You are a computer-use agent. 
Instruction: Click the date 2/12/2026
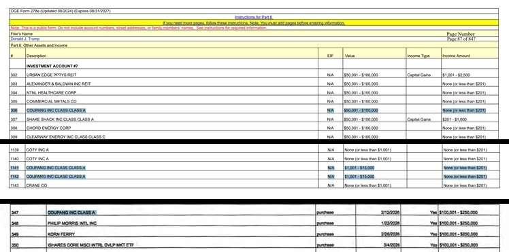click(x=391, y=213)
